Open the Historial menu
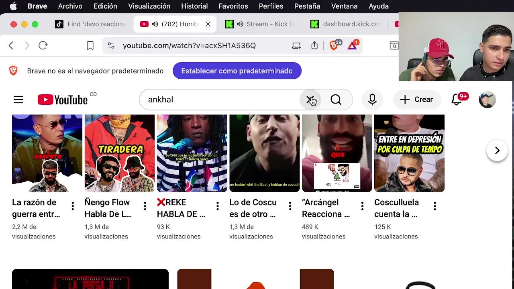Screen dimensions: 514x289 click(x=194, y=6)
